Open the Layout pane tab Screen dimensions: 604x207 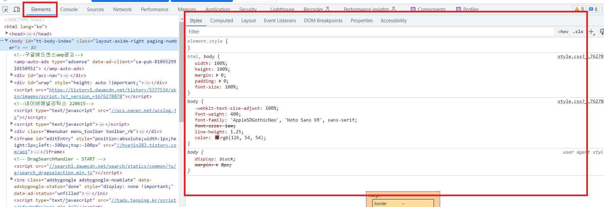(248, 21)
